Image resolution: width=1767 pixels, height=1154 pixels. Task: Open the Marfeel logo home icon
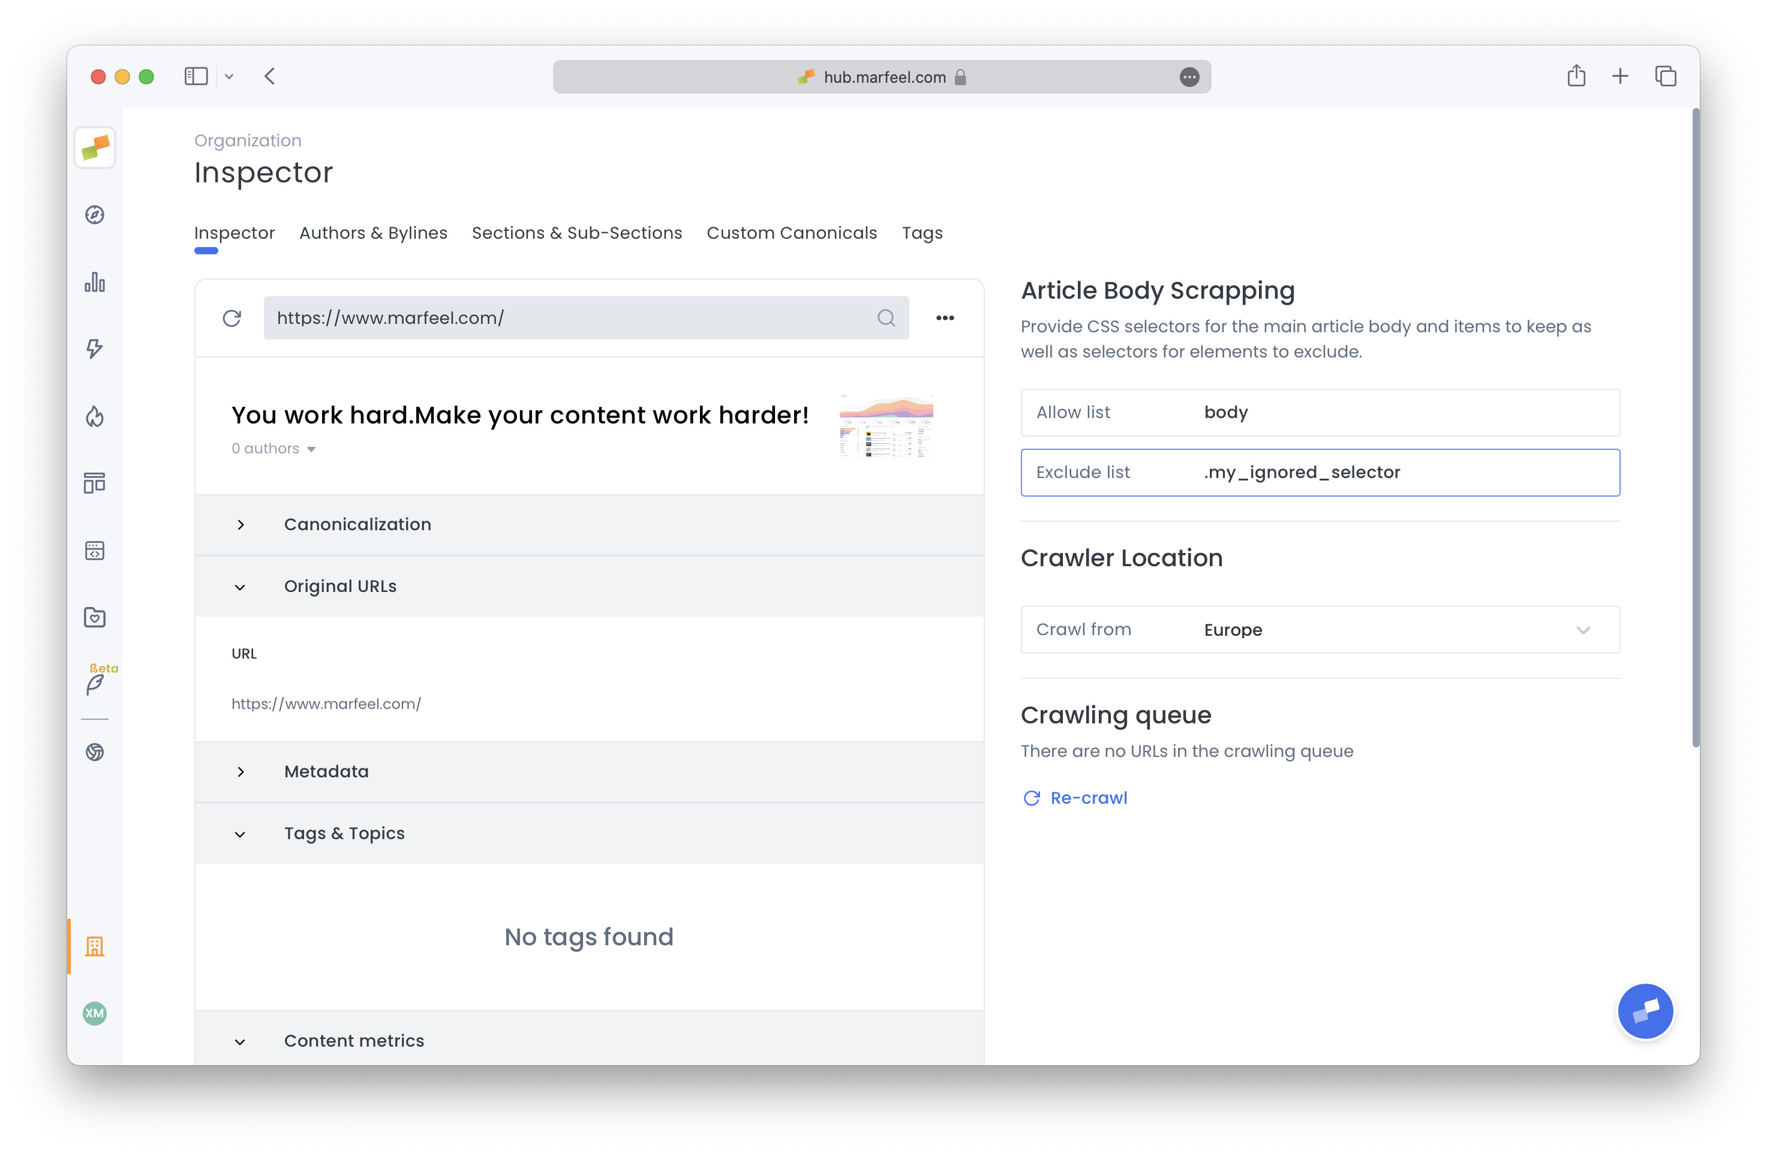[x=94, y=147]
